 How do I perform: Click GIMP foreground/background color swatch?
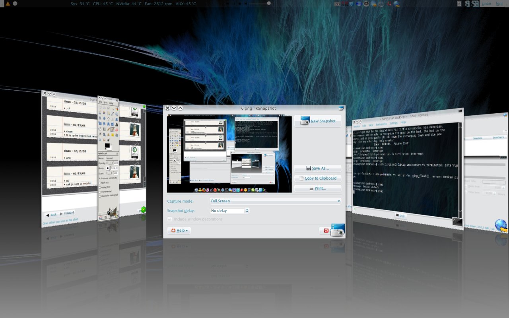click(108, 146)
